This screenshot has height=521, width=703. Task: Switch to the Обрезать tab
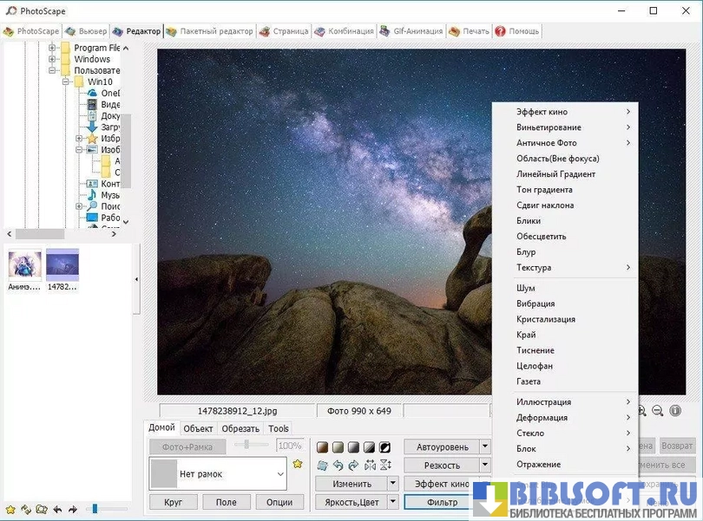coord(240,428)
